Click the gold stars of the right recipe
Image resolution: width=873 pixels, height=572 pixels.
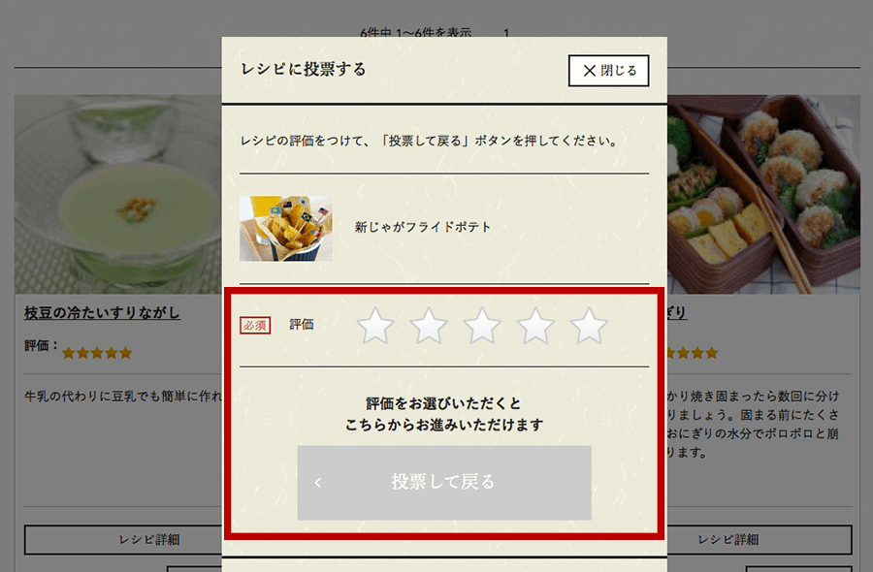tap(692, 353)
